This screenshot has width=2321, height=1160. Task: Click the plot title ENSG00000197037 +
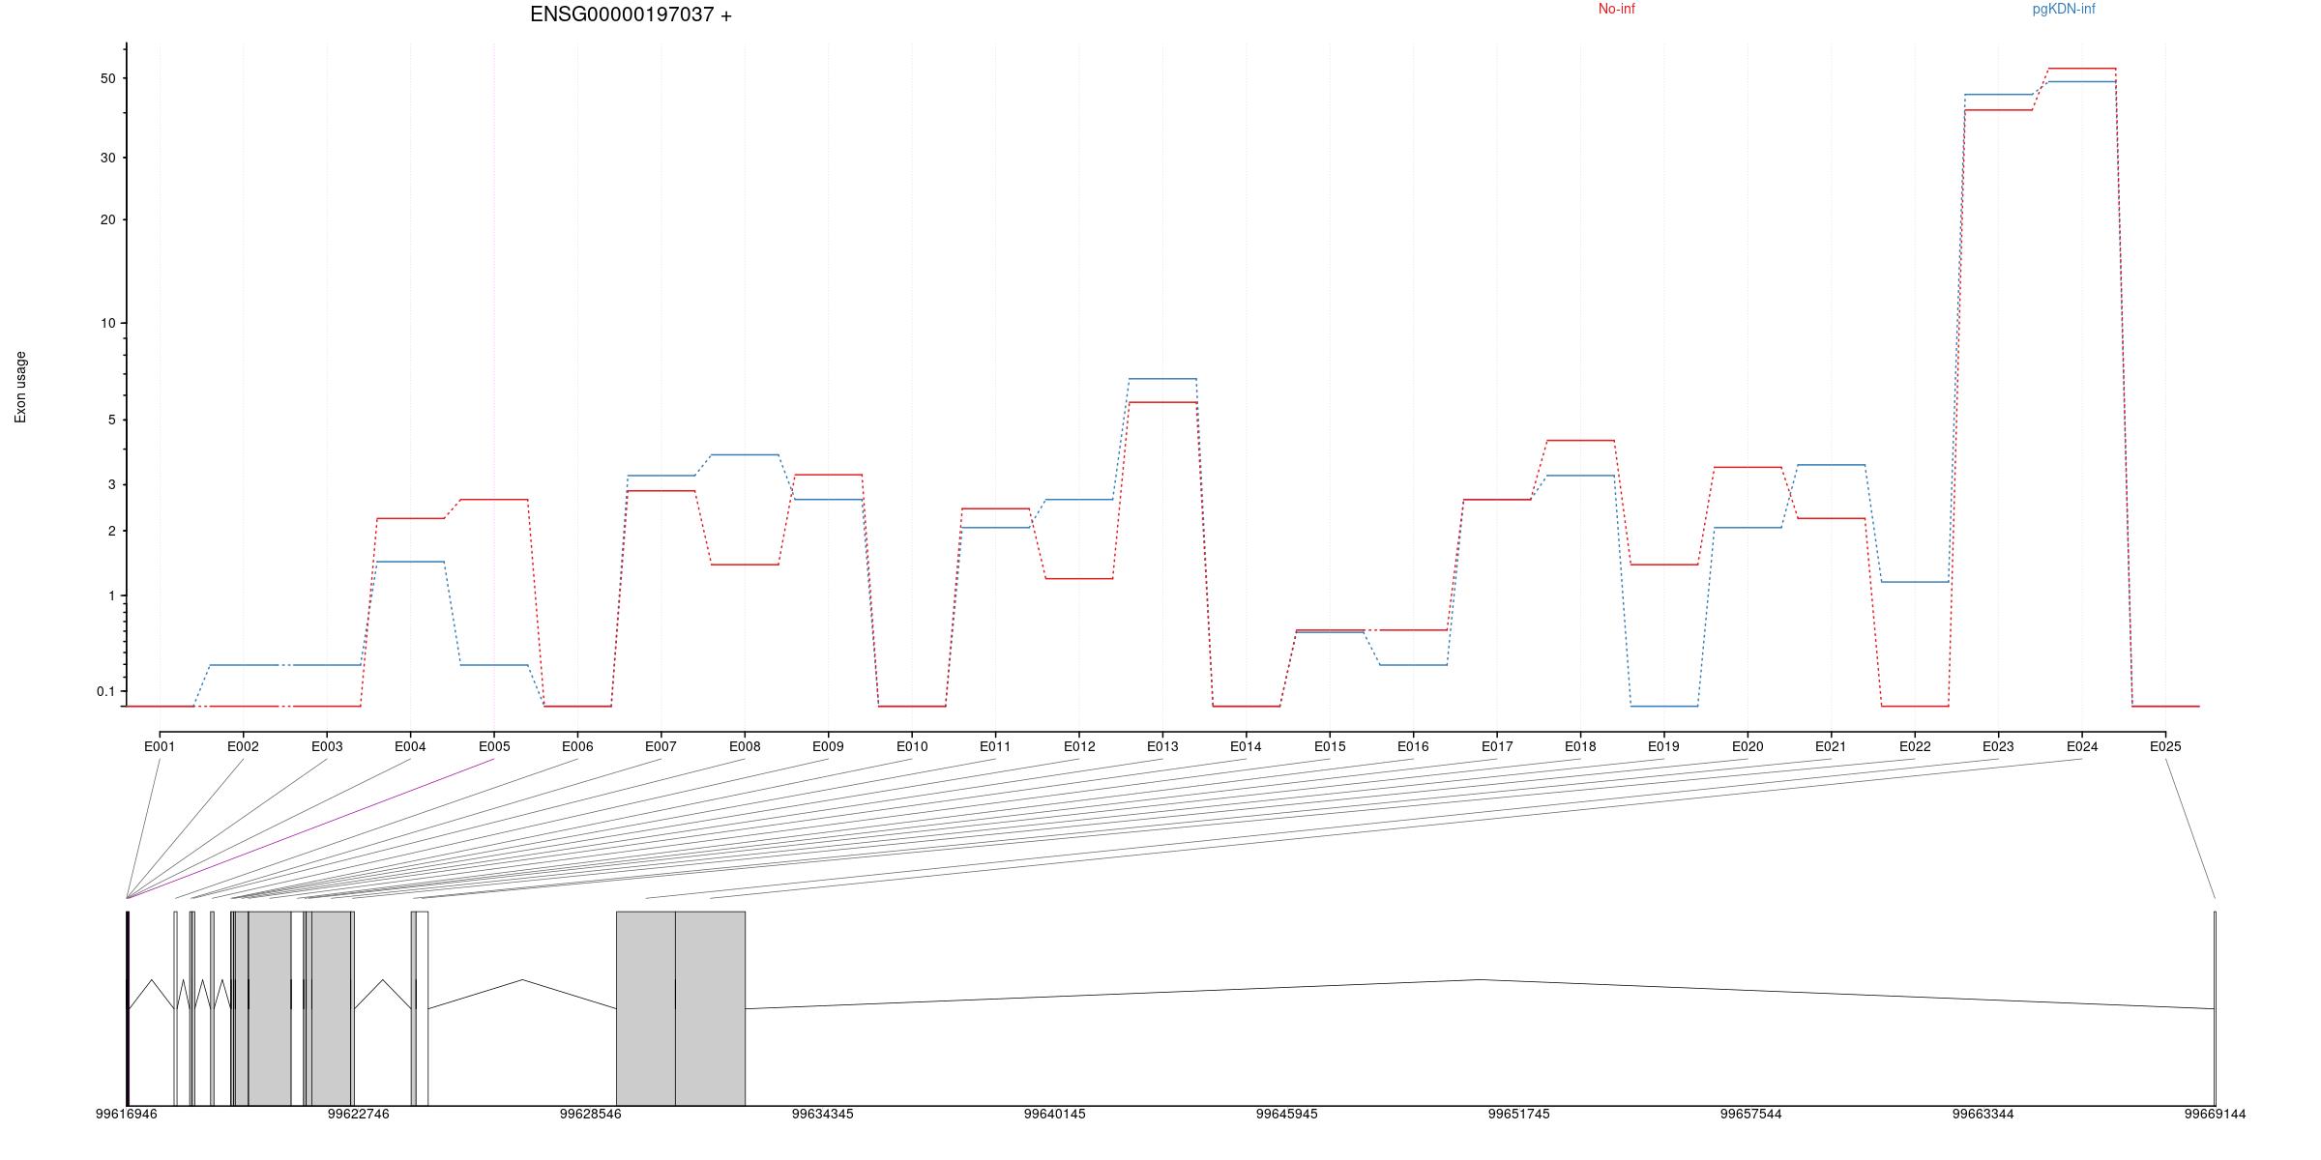click(x=631, y=14)
